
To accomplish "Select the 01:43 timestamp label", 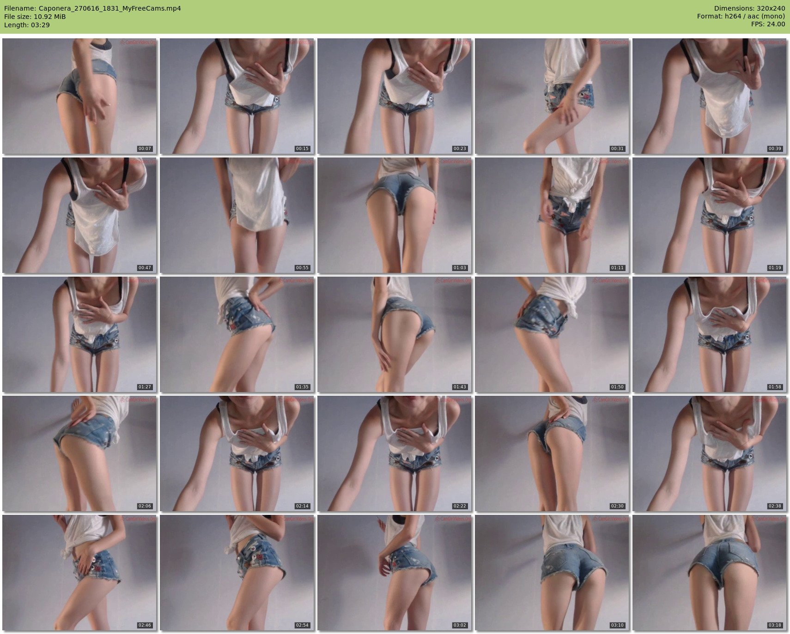I will click(460, 387).
